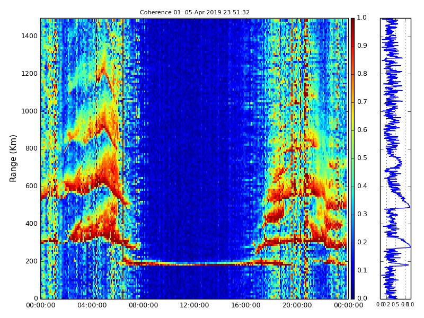Viewport: 424px width, 318px height.
Task: Click the '1000' range tick label
Action: [30, 111]
